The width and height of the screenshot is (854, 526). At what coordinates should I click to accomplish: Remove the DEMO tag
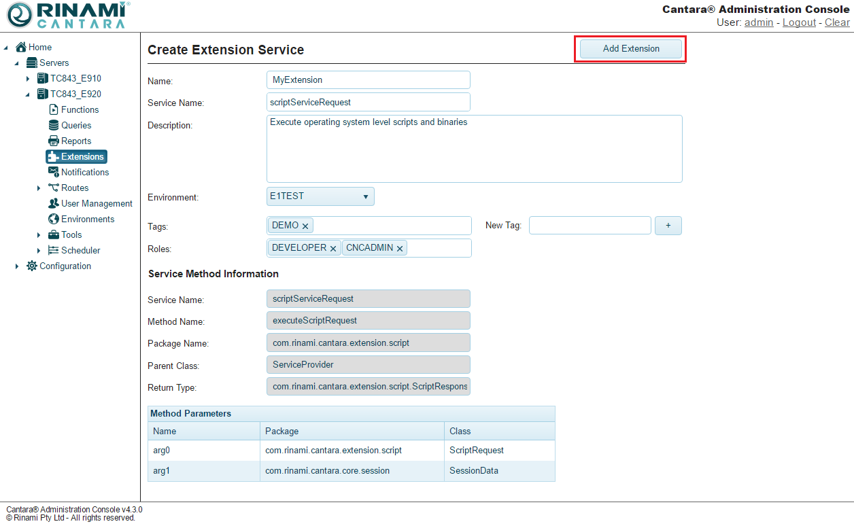tap(305, 226)
